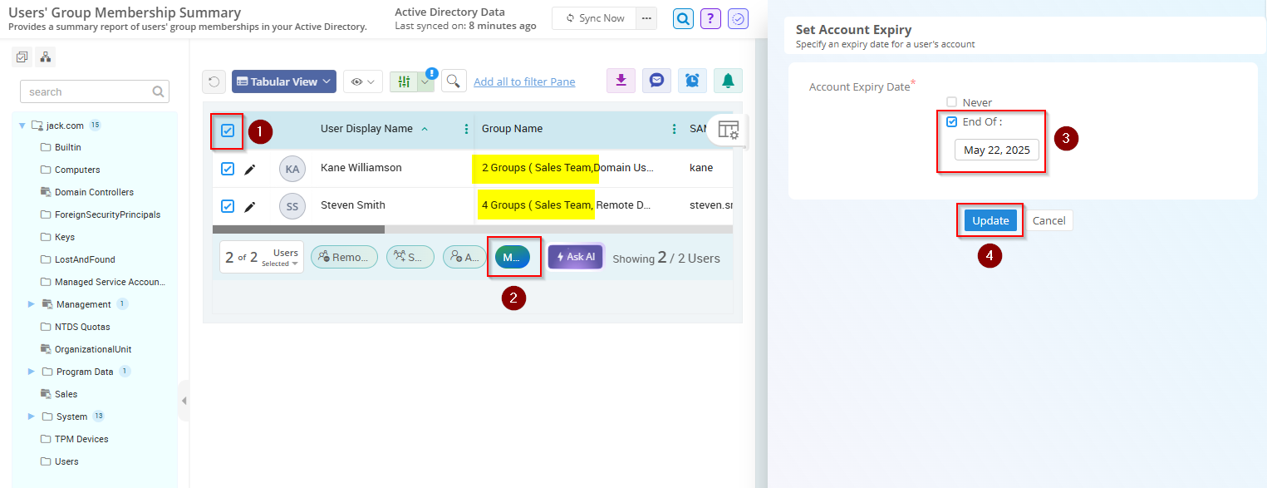1267x488 pixels.
Task: Export the report via the download icon
Action: pos(620,80)
